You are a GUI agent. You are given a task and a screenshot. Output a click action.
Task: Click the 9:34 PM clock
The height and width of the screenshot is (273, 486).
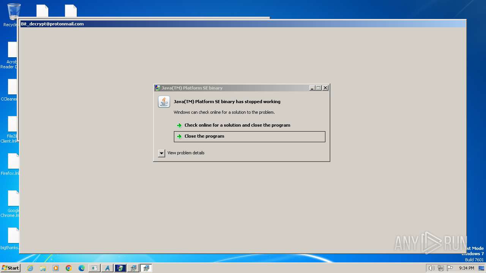point(466,268)
